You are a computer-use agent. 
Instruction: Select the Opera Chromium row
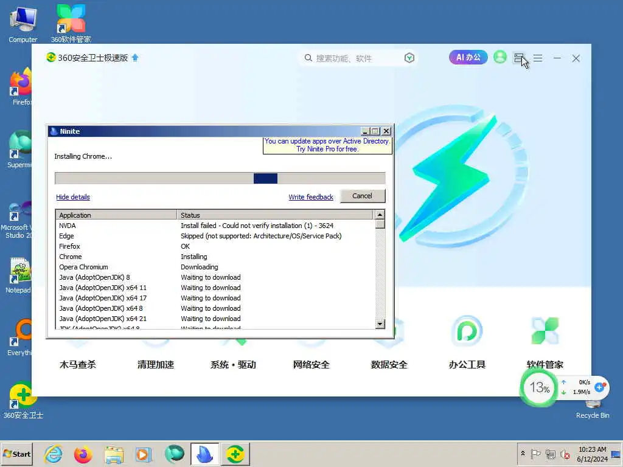click(x=216, y=267)
